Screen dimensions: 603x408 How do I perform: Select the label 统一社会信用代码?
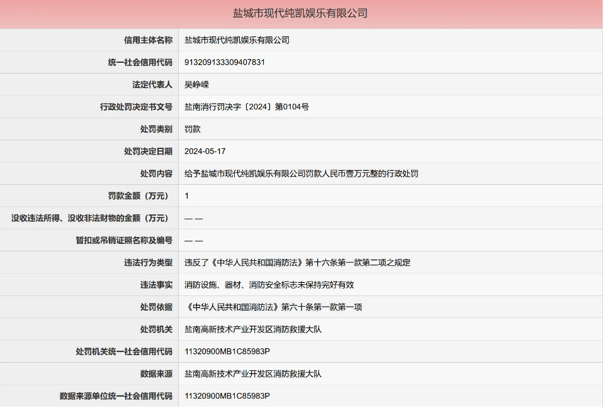click(140, 62)
